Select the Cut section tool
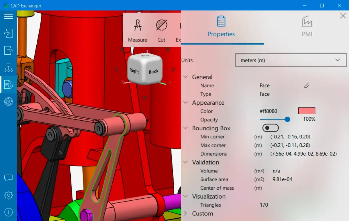The height and width of the screenshot is (221, 349). [x=161, y=31]
